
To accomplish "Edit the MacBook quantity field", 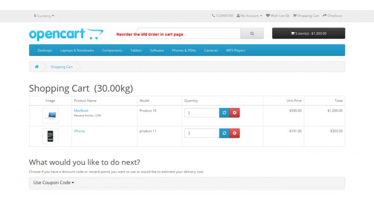I will pos(202,113).
